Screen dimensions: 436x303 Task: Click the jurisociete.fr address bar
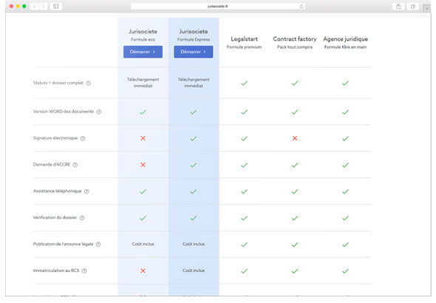(x=218, y=6)
